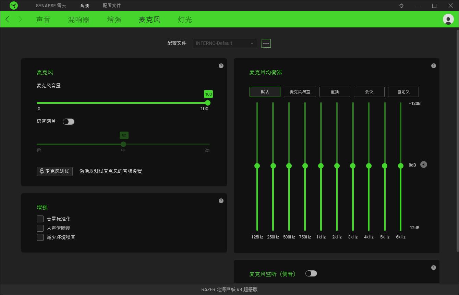
Task: Click 麦克风测试 button
Action: 55,171
